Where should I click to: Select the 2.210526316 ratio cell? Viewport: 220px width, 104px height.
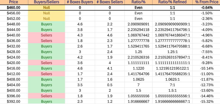[x=138, y=57]
